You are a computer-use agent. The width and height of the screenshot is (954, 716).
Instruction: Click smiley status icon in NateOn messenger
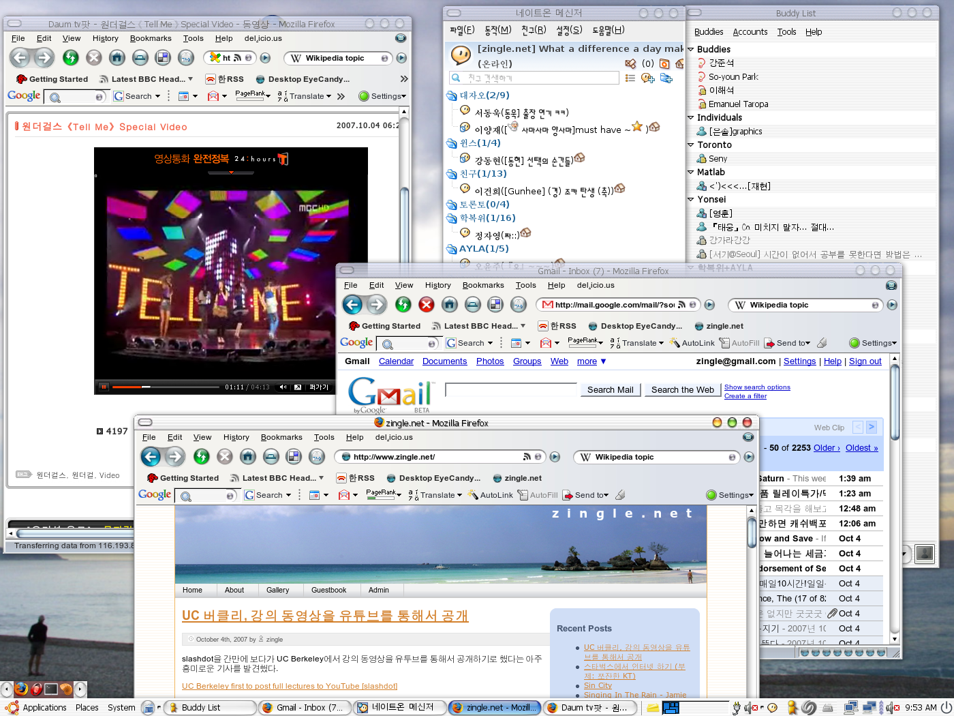tap(461, 55)
